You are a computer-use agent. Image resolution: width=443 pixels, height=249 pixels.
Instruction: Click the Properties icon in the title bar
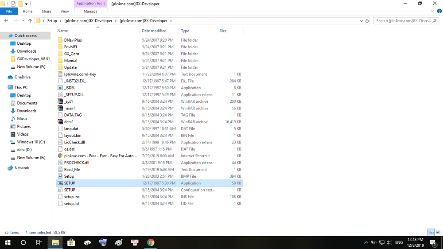tap(13, 4)
